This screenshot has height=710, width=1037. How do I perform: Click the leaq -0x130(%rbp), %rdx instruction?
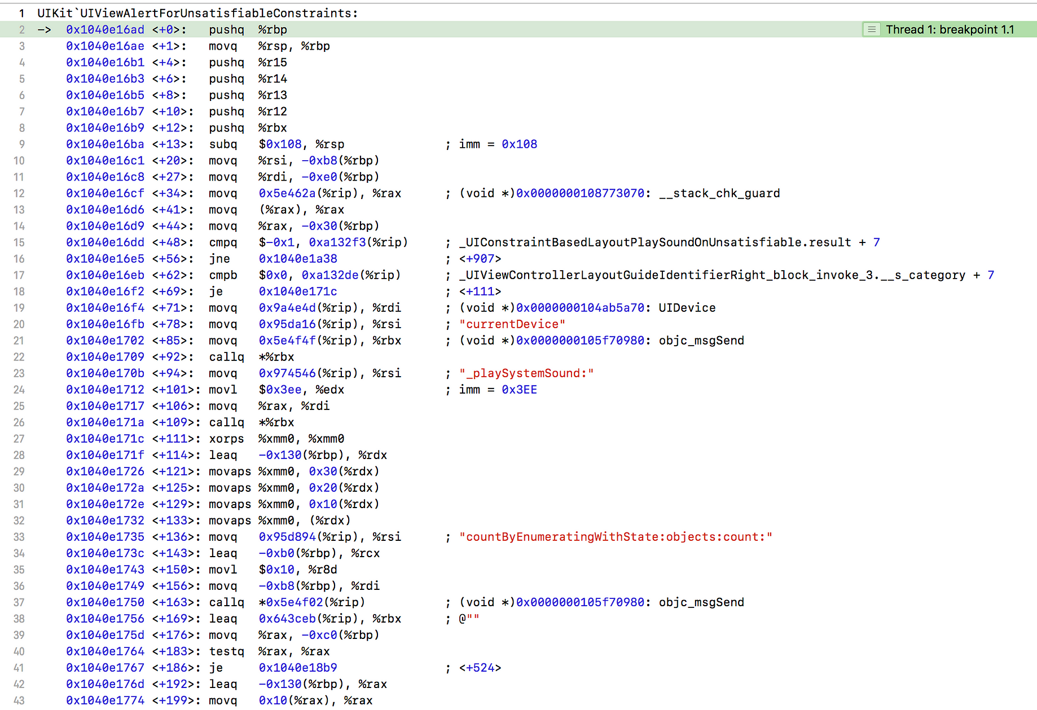click(298, 455)
